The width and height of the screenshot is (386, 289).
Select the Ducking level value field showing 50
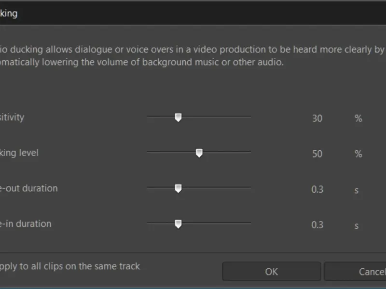tap(317, 154)
